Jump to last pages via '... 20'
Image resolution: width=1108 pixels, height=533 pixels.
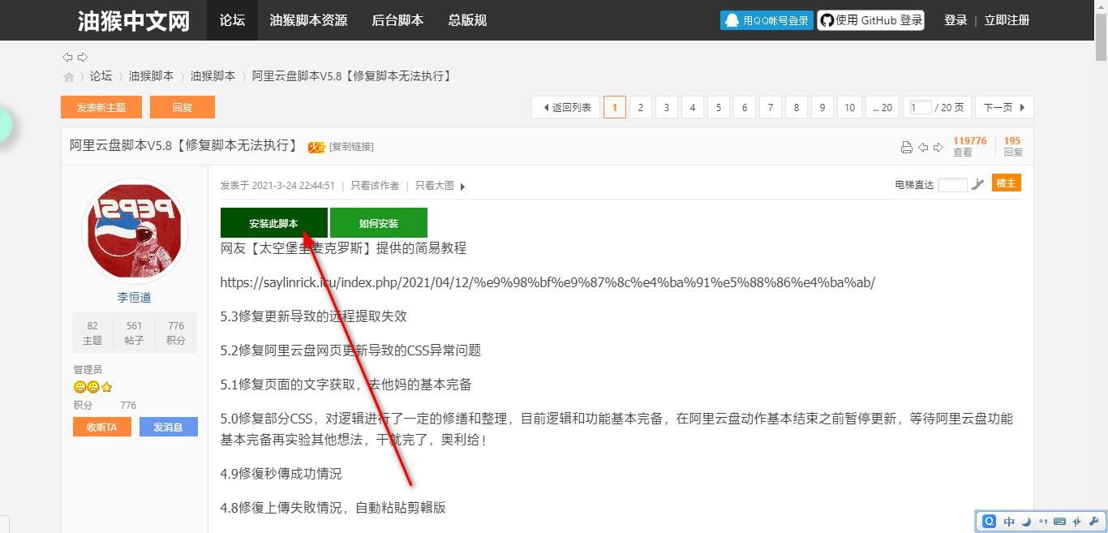tap(882, 107)
